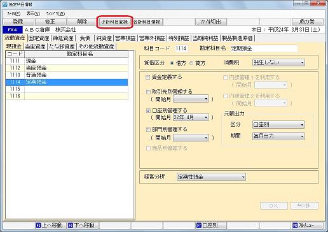Image resolution: width=328 pixels, height=232 pixels.
Task: Toggle the 部門別管理する checkbox
Action: coord(148,129)
